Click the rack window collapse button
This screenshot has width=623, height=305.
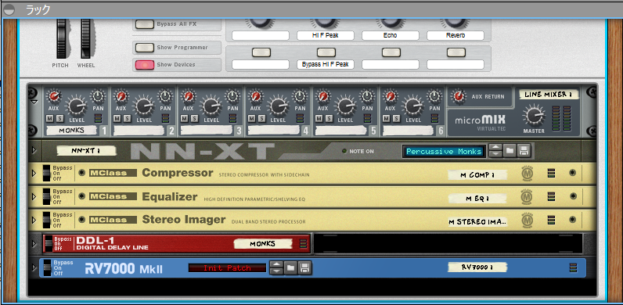pos(8,10)
